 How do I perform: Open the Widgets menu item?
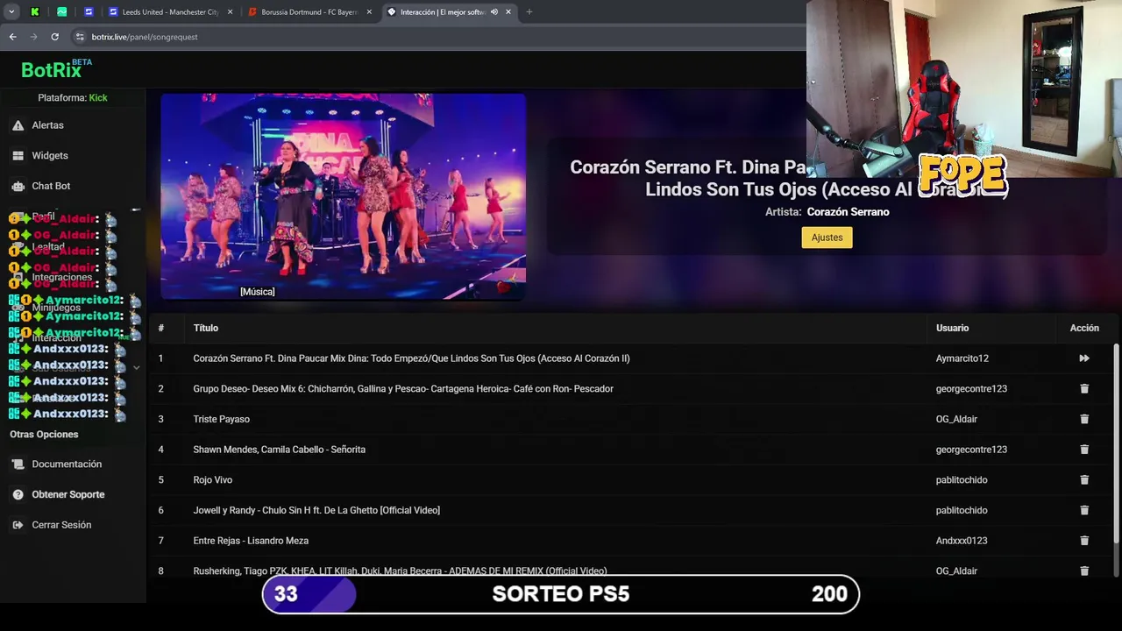[x=50, y=156]
